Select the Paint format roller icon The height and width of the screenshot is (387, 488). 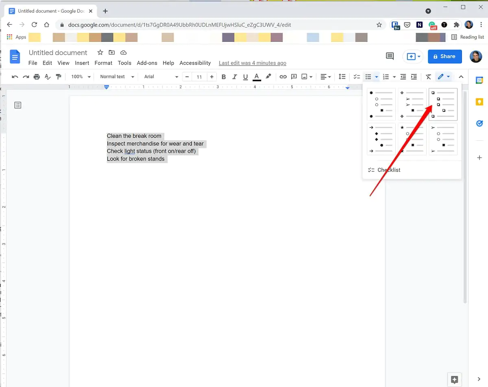click(x=59, y=77)
